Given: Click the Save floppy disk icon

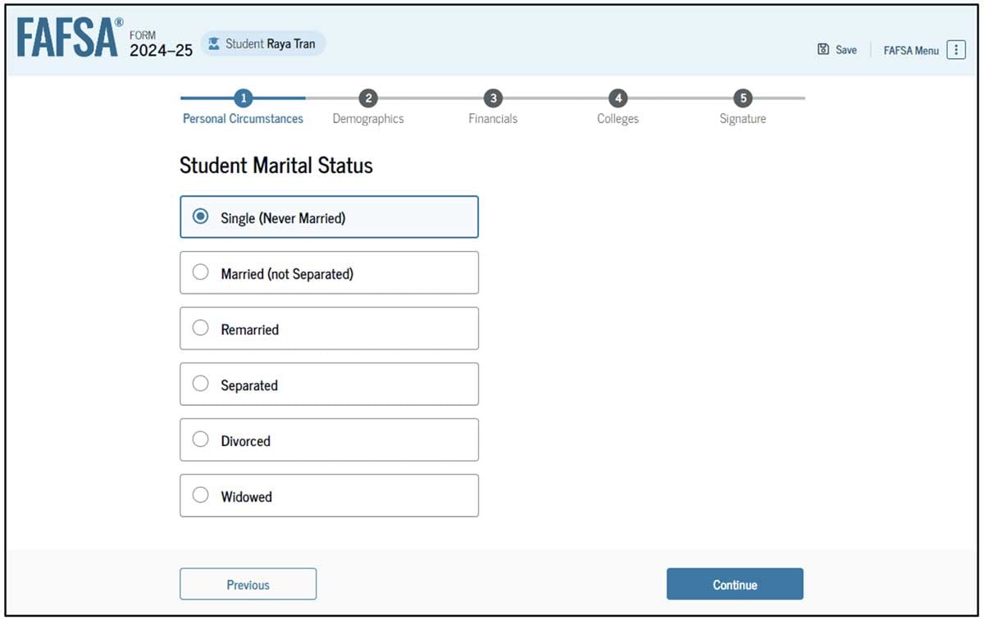Looking at the screenshot, I should (823, 50).
